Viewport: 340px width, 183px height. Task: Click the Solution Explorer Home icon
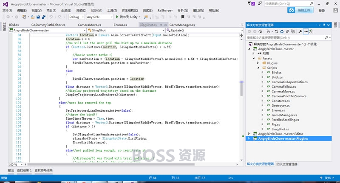point(261,31)
